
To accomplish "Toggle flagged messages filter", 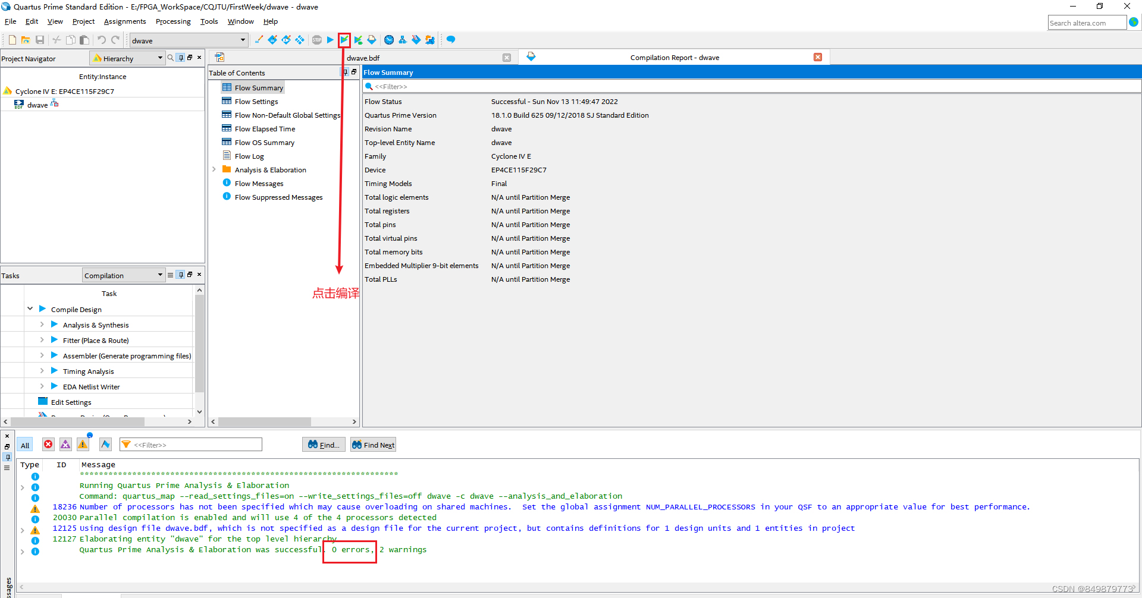I will click(x=105, y=444).
